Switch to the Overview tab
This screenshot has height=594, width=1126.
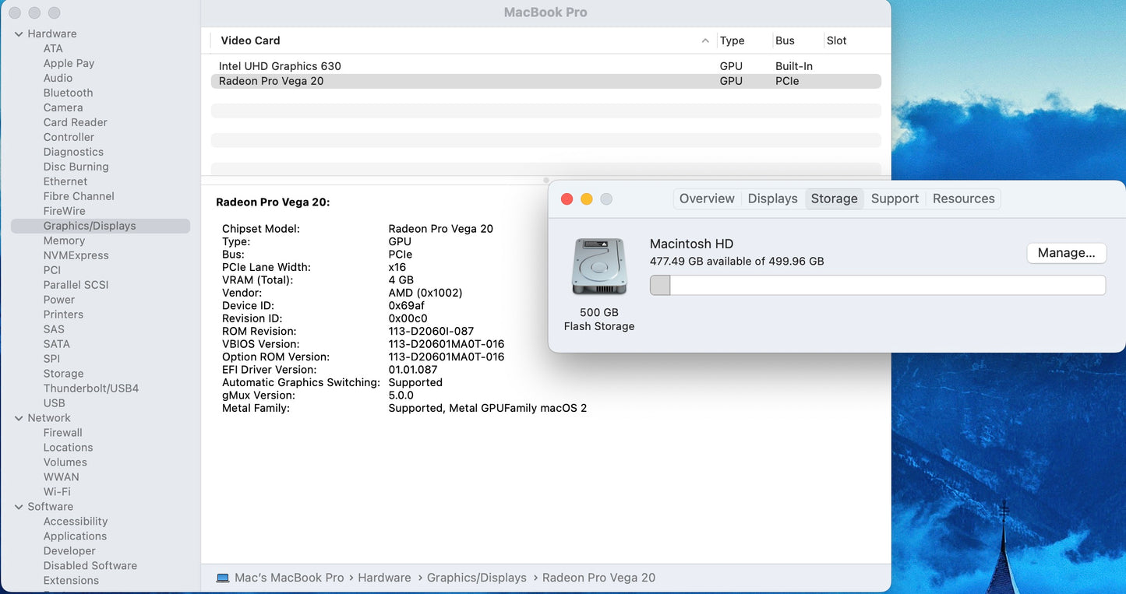pyautogui.click(x=706, y=199)
